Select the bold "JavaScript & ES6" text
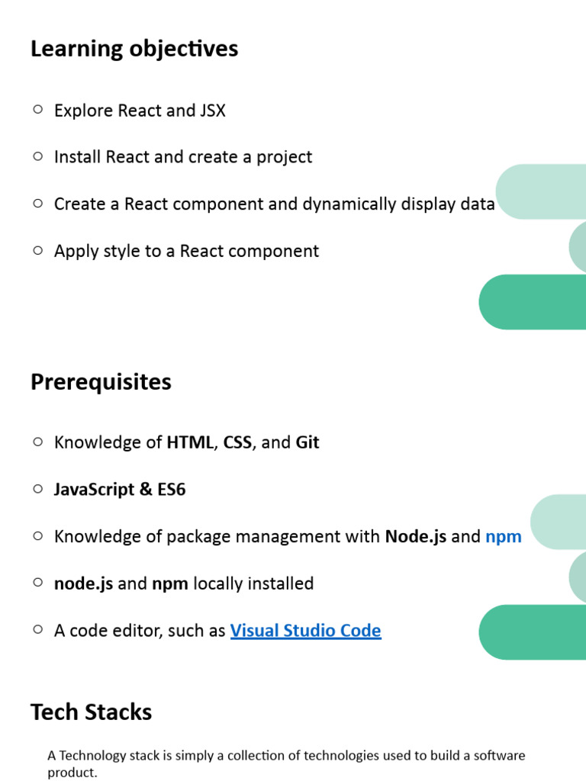 point(120,490)
